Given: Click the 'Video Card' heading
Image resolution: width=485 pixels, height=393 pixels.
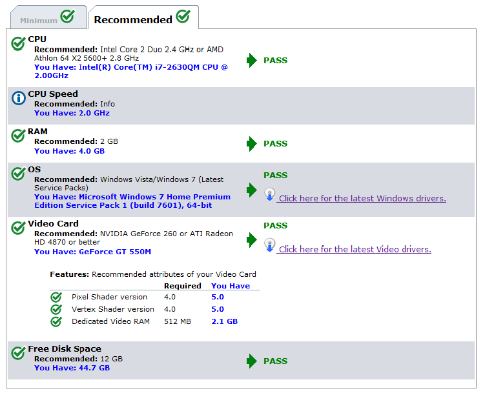Looking at the screenshot, I should 53,224.
